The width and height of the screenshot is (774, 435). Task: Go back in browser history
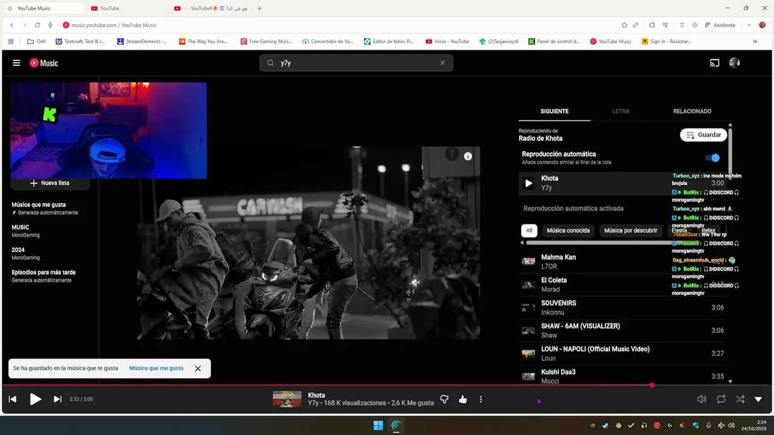pos(11,25)
